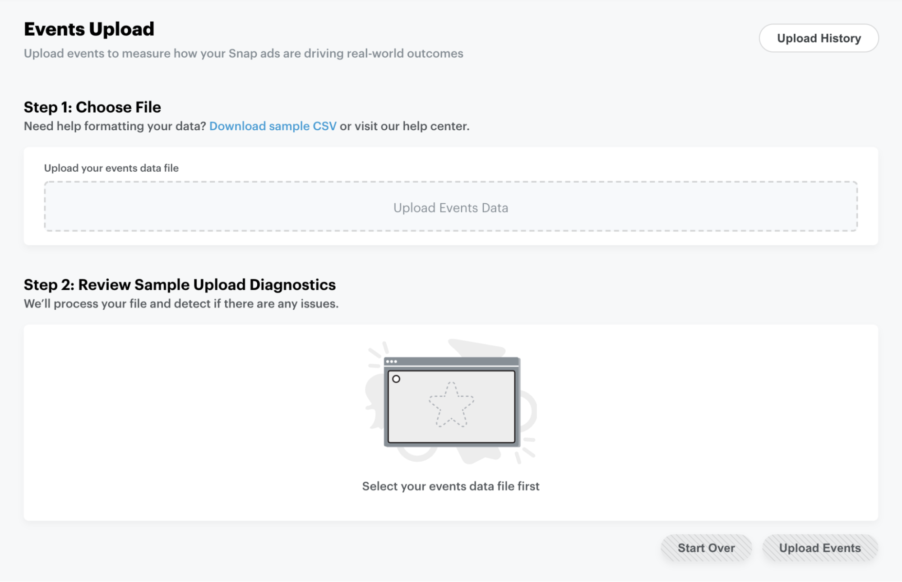This screenshot has width=902, height=582.
Task: Click the "help center" text
Action: click(x=435, y=126)
